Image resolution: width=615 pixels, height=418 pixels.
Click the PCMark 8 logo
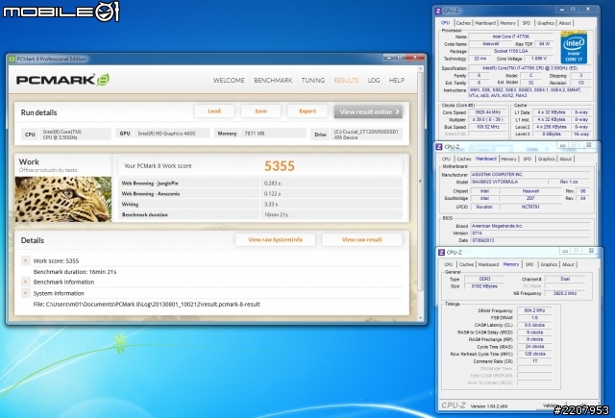[x=62, y=80]
